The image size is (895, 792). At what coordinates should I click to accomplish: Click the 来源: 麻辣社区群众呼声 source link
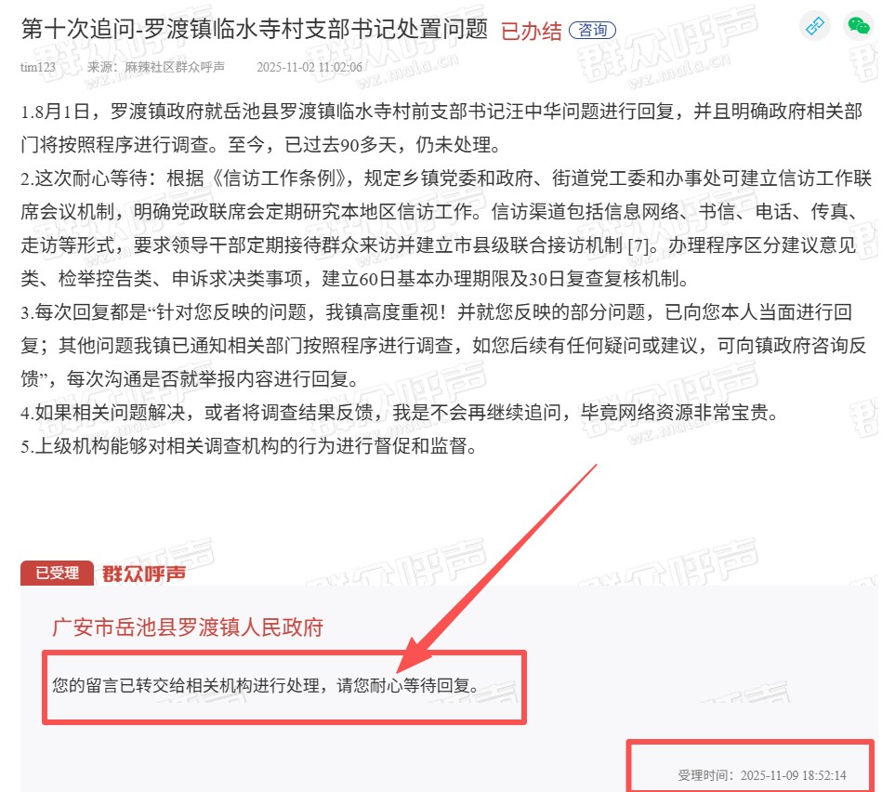(156, 67)
